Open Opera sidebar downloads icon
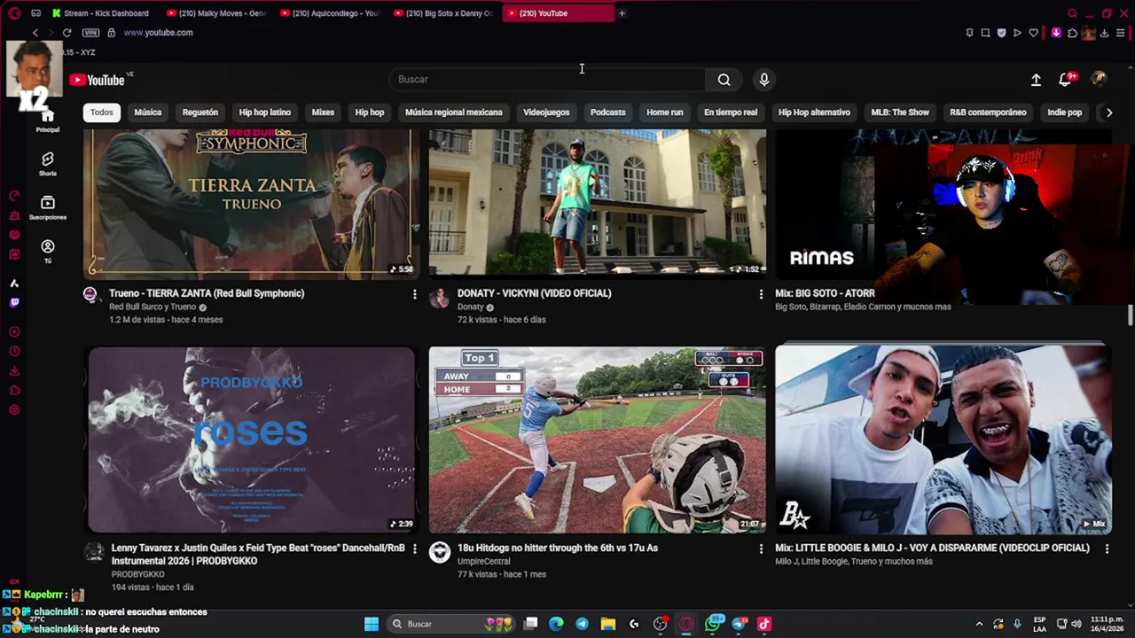This screenshot has height=638, width=1135. [14, 371]
